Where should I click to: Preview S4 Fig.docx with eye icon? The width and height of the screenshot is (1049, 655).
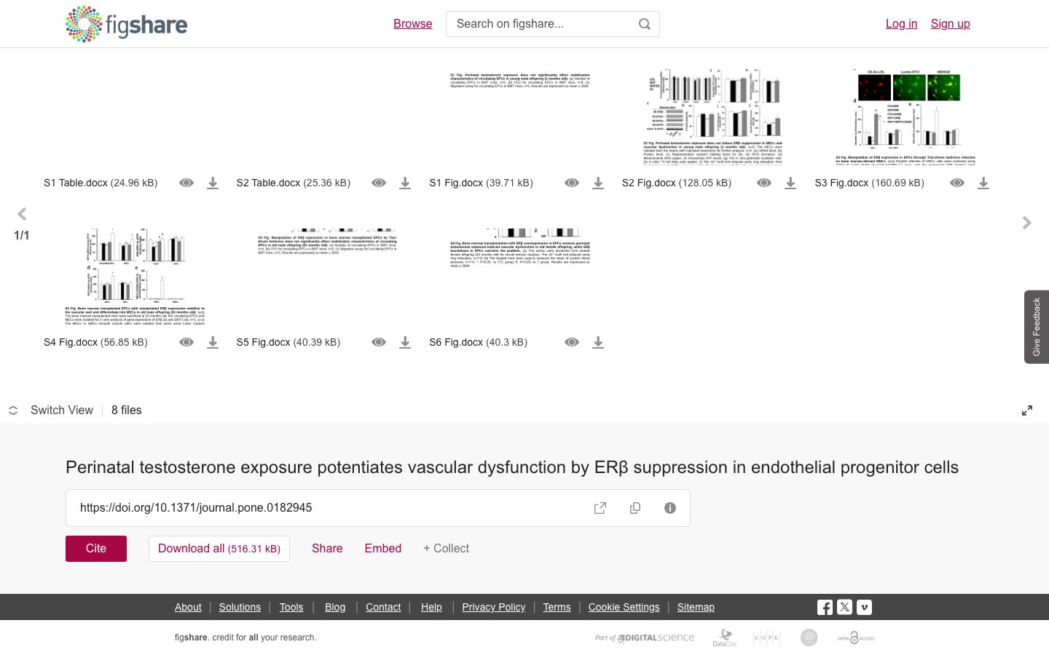tap(186, 342)
